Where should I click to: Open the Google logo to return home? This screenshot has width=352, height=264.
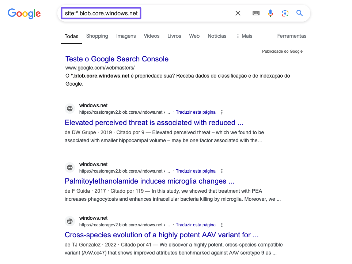point(24,14)
